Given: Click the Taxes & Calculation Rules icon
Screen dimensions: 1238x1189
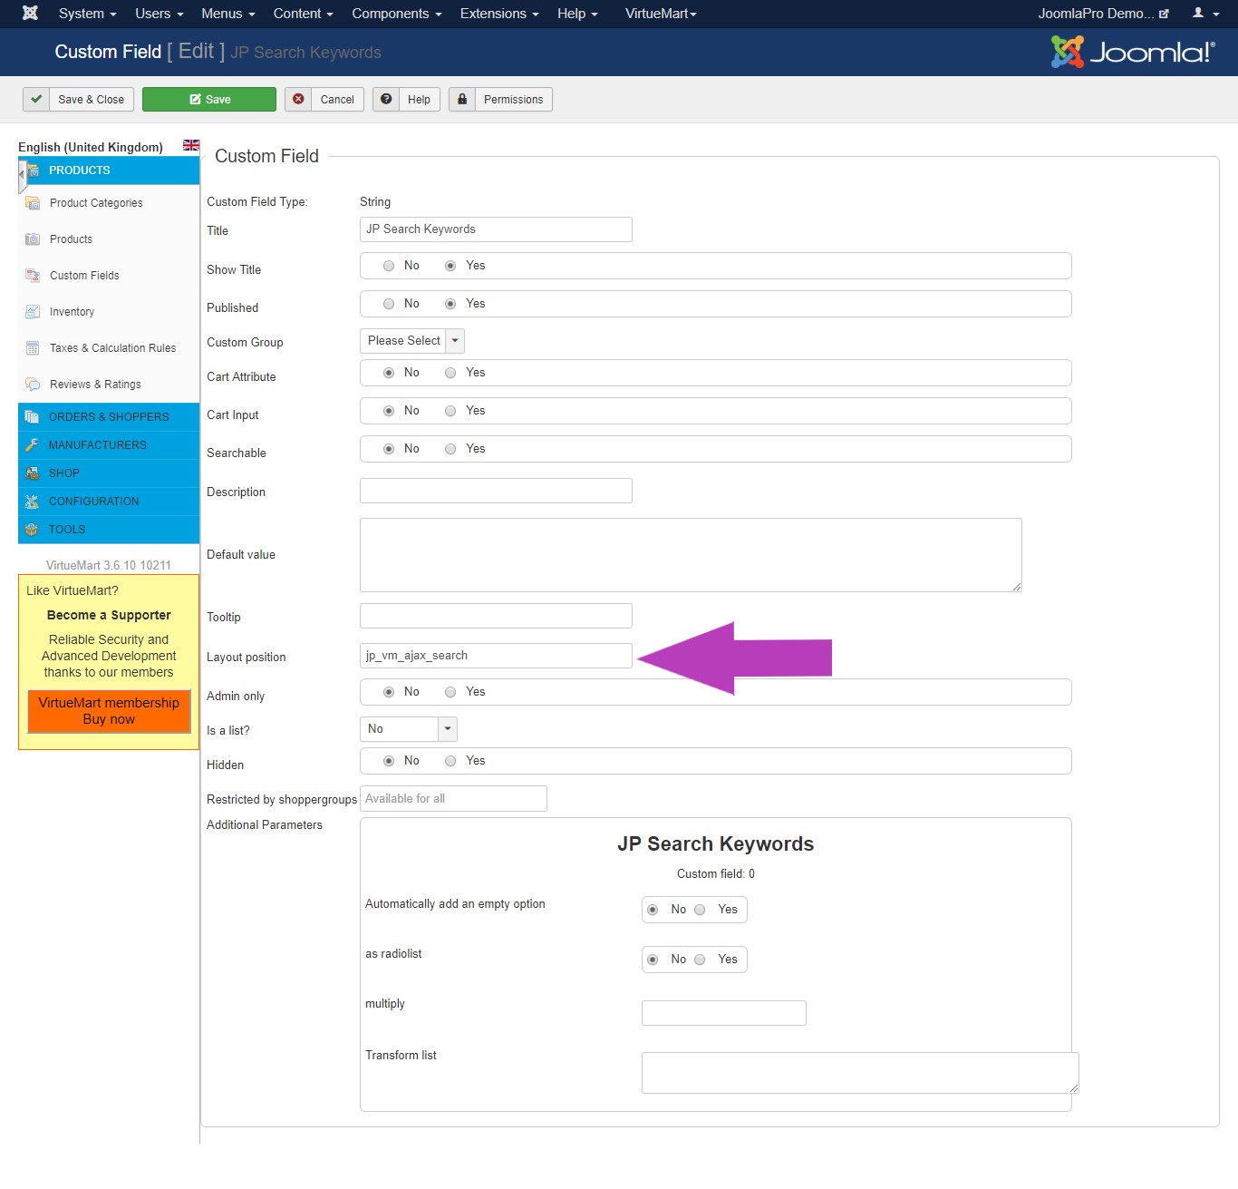Looking at the screenshot, I should 33,348.
